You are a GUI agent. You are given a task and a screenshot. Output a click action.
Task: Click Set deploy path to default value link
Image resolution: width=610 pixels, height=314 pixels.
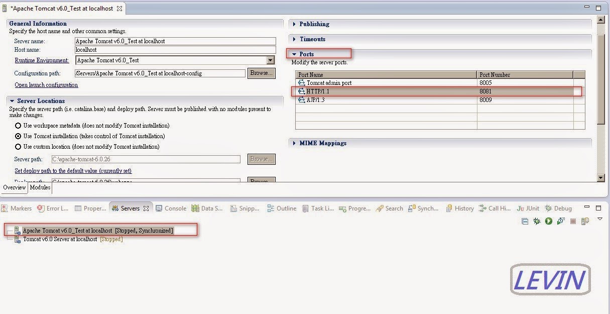73,171
